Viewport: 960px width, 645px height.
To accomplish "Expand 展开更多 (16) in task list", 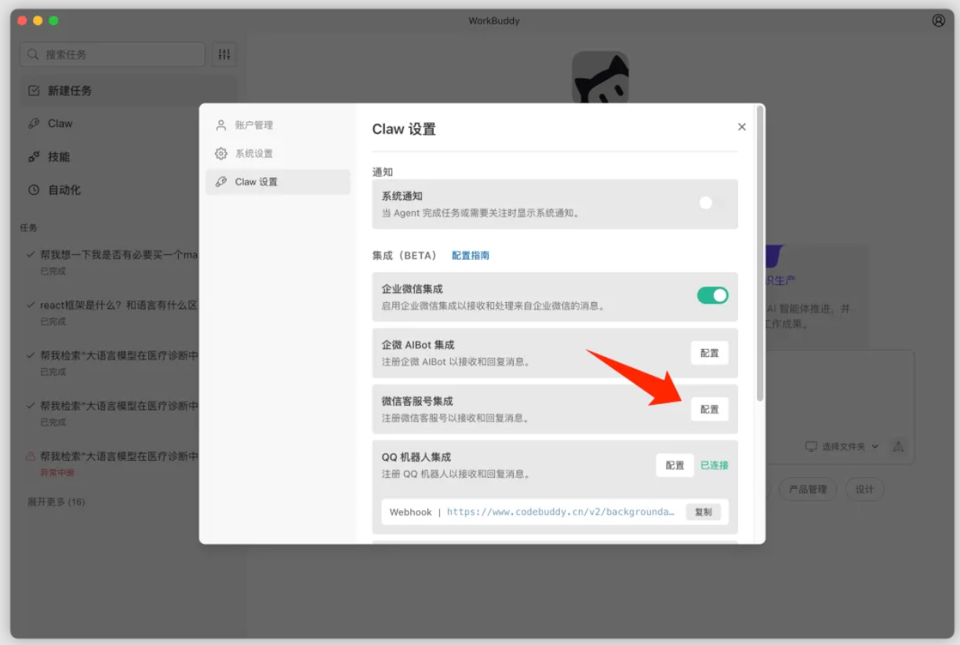I will 56,501.
